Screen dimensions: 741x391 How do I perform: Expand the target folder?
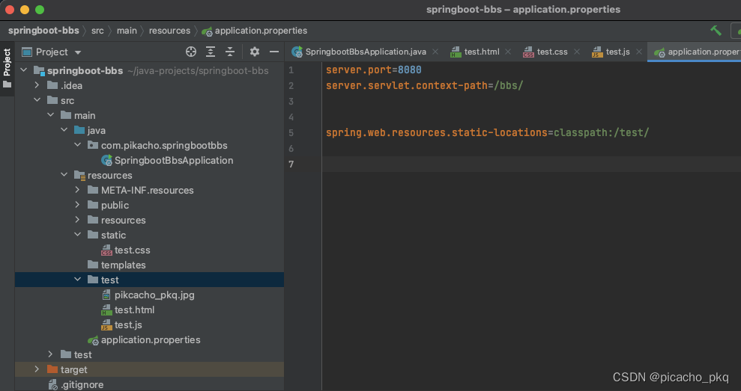(x=37, y=369)
